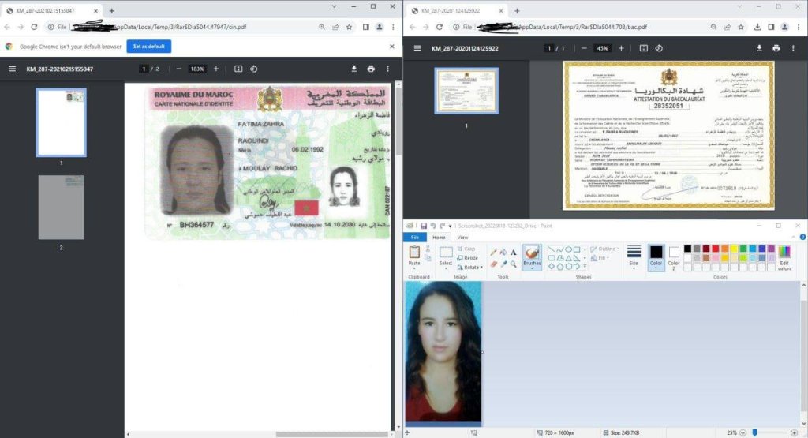This screenshot has width=808, height=438.
Task: Choose the Color picker tool in Paint
Action: tap(503, 264)
